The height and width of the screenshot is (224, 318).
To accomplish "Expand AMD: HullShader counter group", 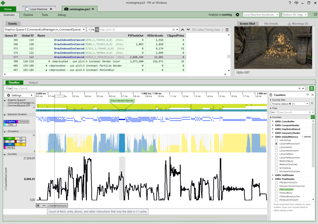I will [273, 175].
